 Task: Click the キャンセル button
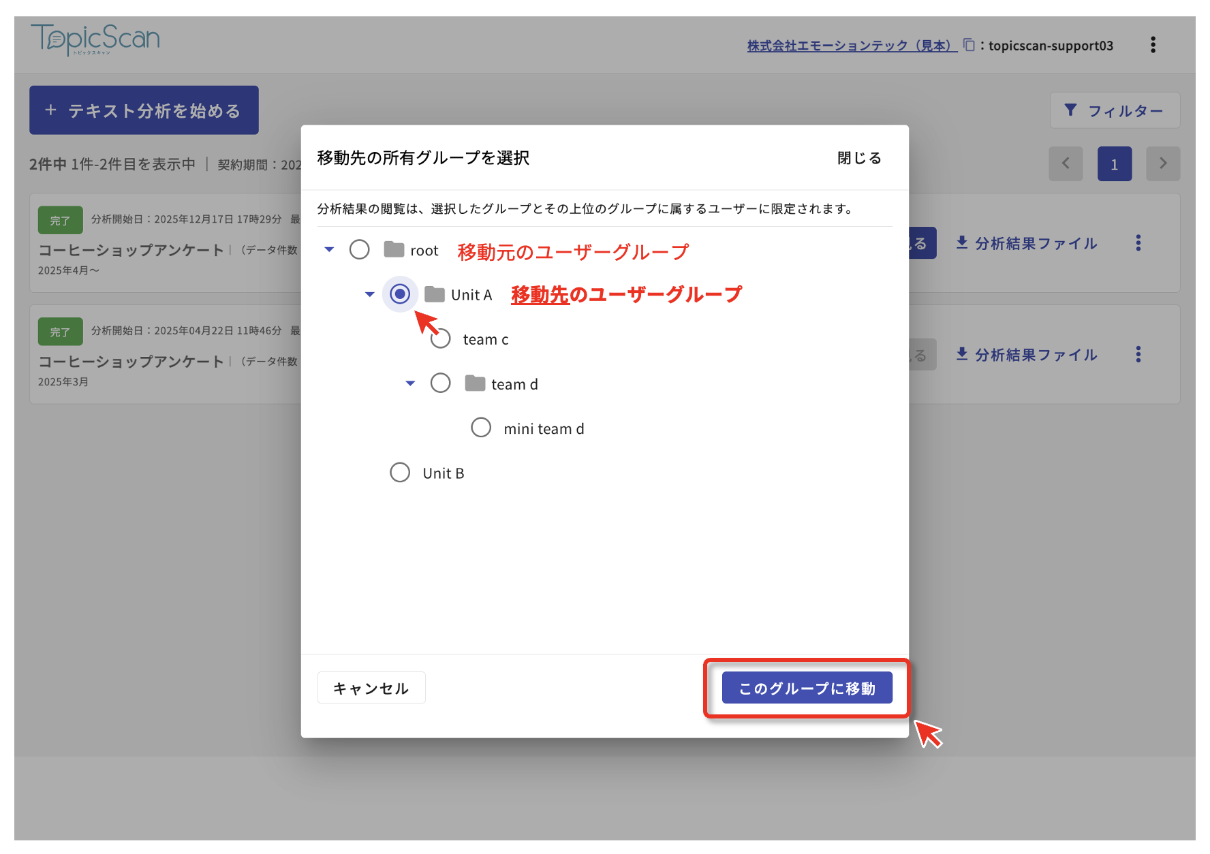click(371, 688)
